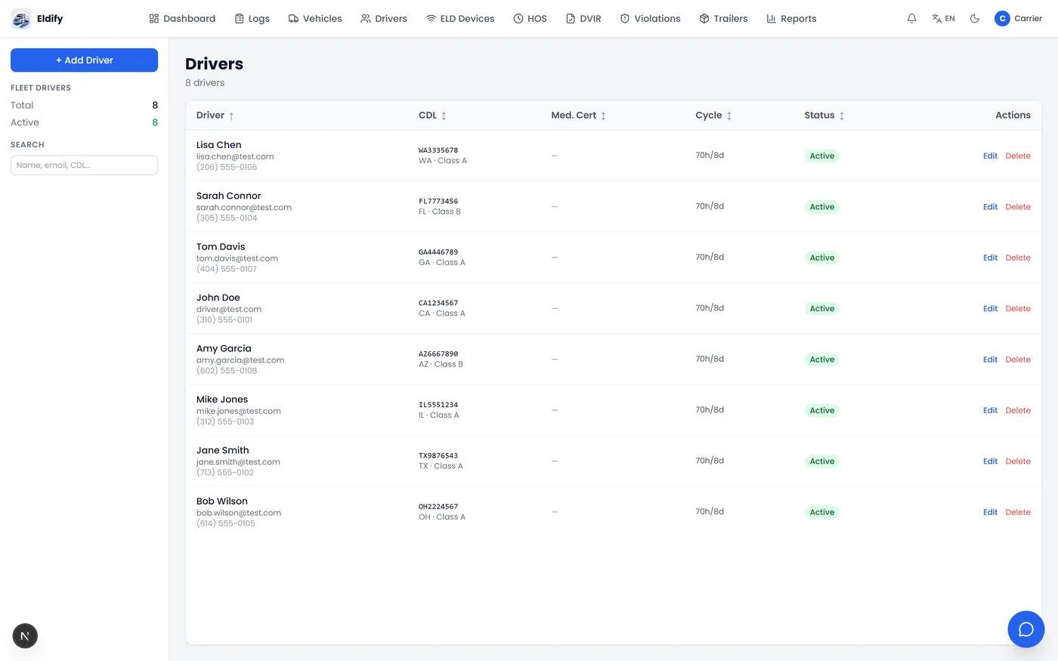Click phone number (614) 555-0105
1058x661 pixels.
point(226,524)
